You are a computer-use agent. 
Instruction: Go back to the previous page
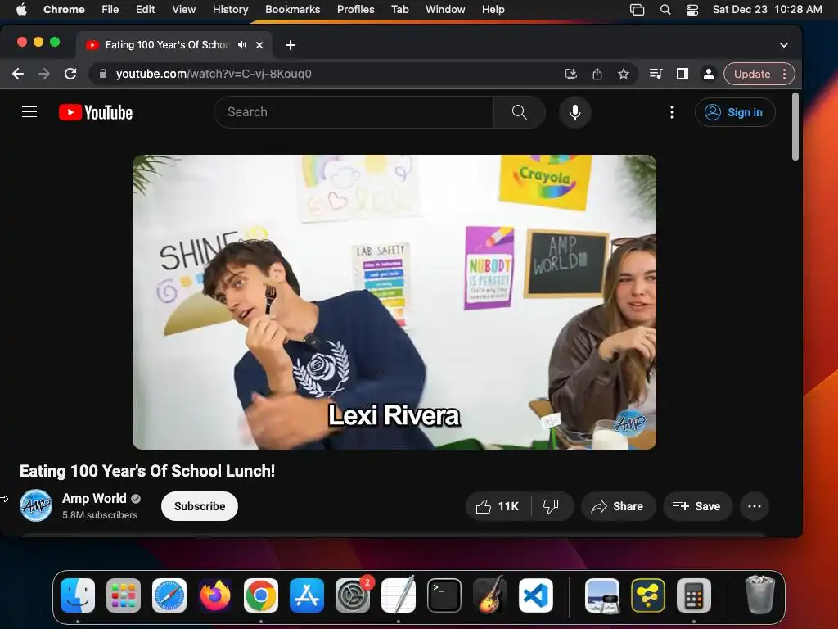18,74
